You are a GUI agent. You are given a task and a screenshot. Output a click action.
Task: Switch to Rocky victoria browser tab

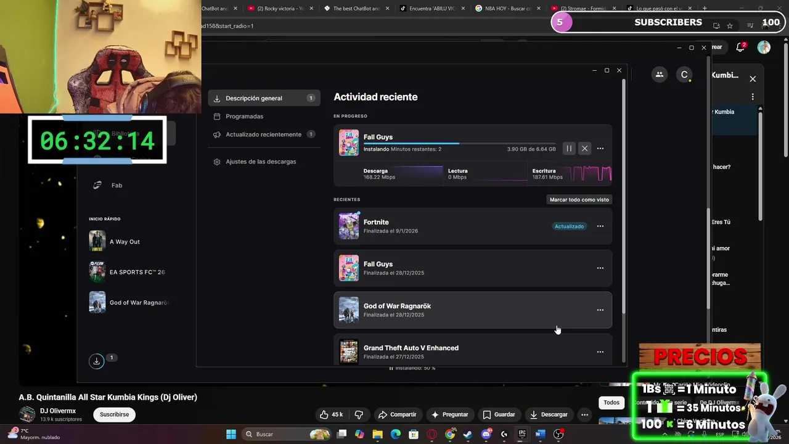pyautogui.click(x=281, y=9)
